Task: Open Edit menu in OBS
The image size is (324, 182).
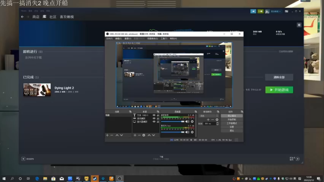Action: [x=118, y=38]
